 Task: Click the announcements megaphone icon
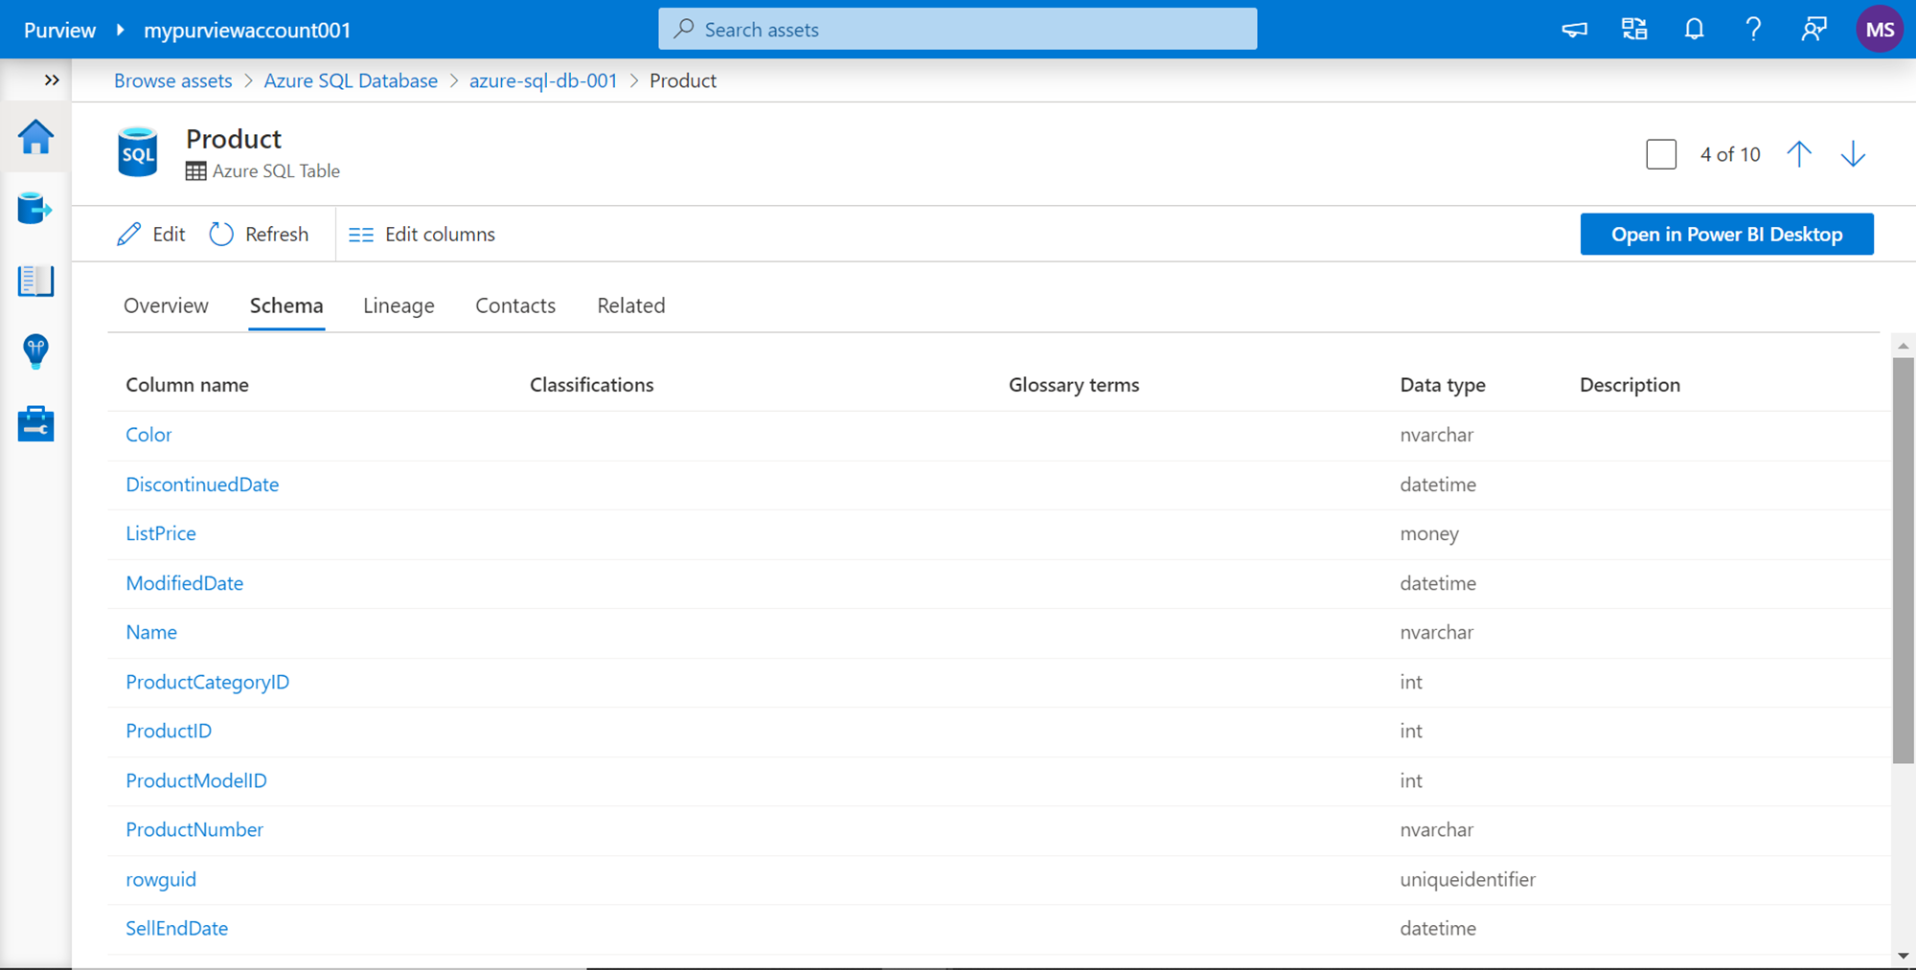click(x=1575, y=30)
